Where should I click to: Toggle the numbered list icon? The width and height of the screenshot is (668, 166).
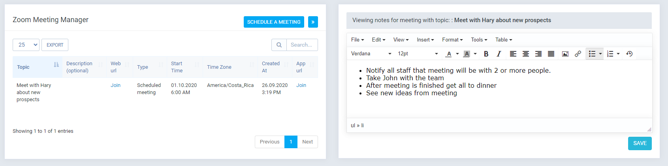[610, 54]
